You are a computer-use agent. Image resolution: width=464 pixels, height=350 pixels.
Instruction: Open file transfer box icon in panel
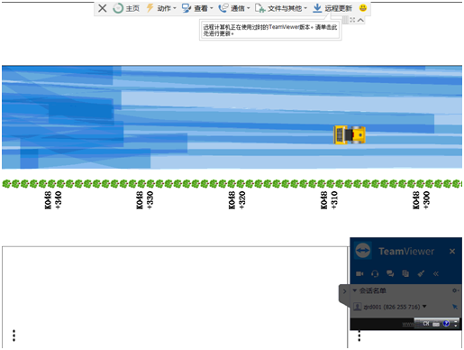(405, 273)
